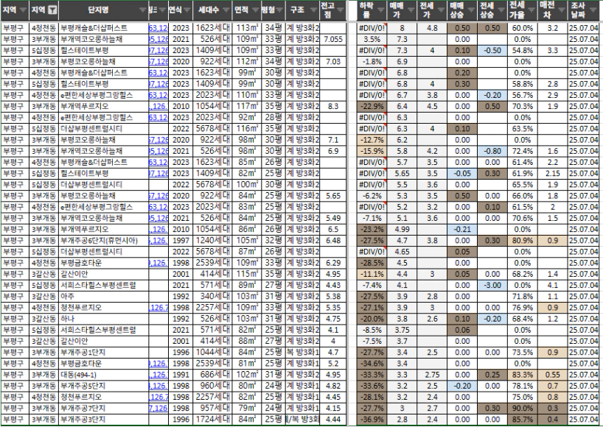Viewport: 603px width, 427px height.
Task: Open the 전세가 column filter
Action: tap(442, 10)
